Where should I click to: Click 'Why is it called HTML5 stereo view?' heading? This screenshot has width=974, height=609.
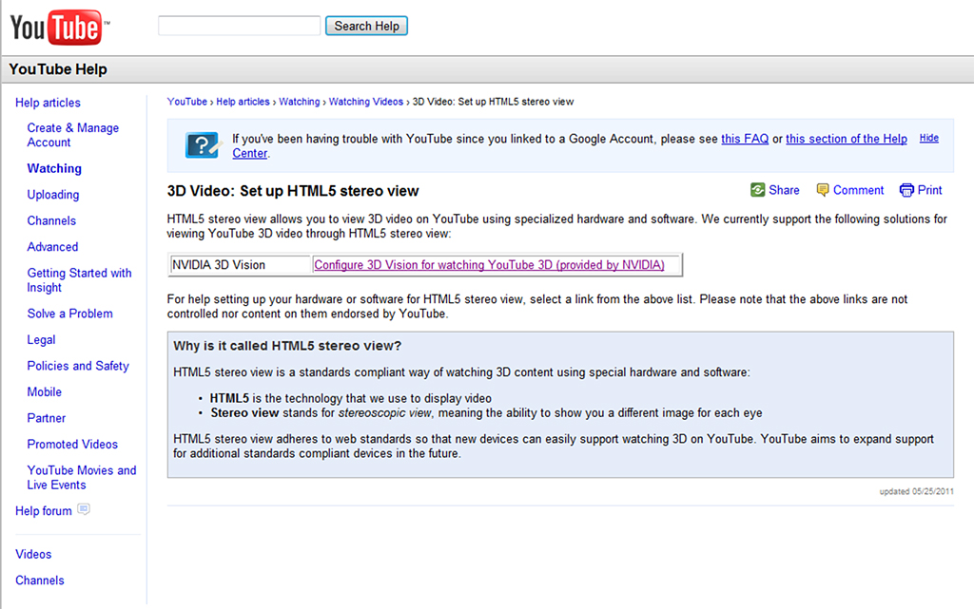click(287, 346)
